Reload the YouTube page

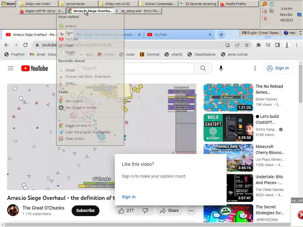click(25, 45)
